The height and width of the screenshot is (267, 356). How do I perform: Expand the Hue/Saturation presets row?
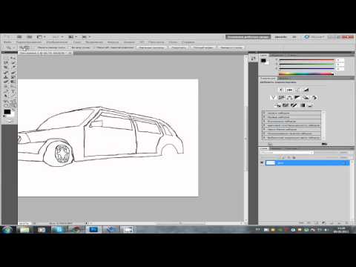tap(264, 125)
